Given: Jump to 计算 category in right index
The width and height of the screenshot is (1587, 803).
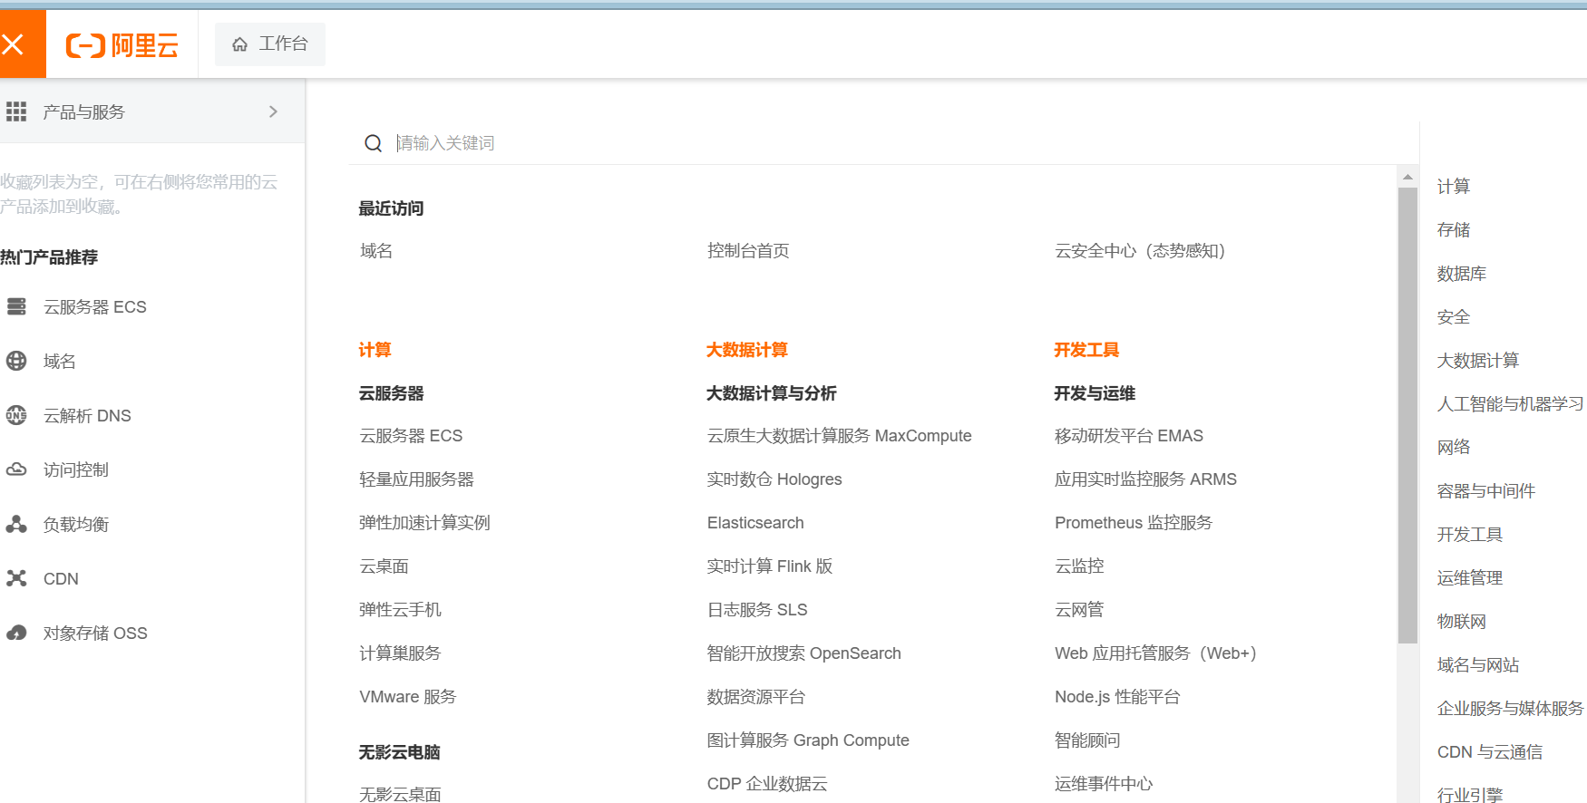Looking at the screenshot, I should pyautogui.click(x=1454, y=187).
